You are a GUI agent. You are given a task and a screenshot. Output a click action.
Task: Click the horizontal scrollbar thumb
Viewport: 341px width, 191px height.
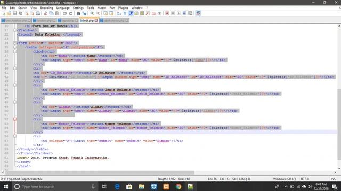point(100,172)
